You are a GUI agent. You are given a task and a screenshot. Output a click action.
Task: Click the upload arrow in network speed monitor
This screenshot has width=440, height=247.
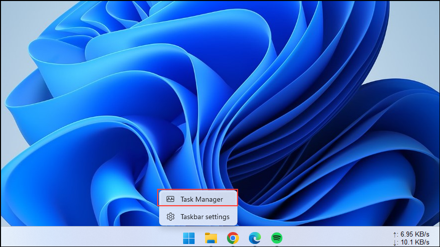[396, 234]
